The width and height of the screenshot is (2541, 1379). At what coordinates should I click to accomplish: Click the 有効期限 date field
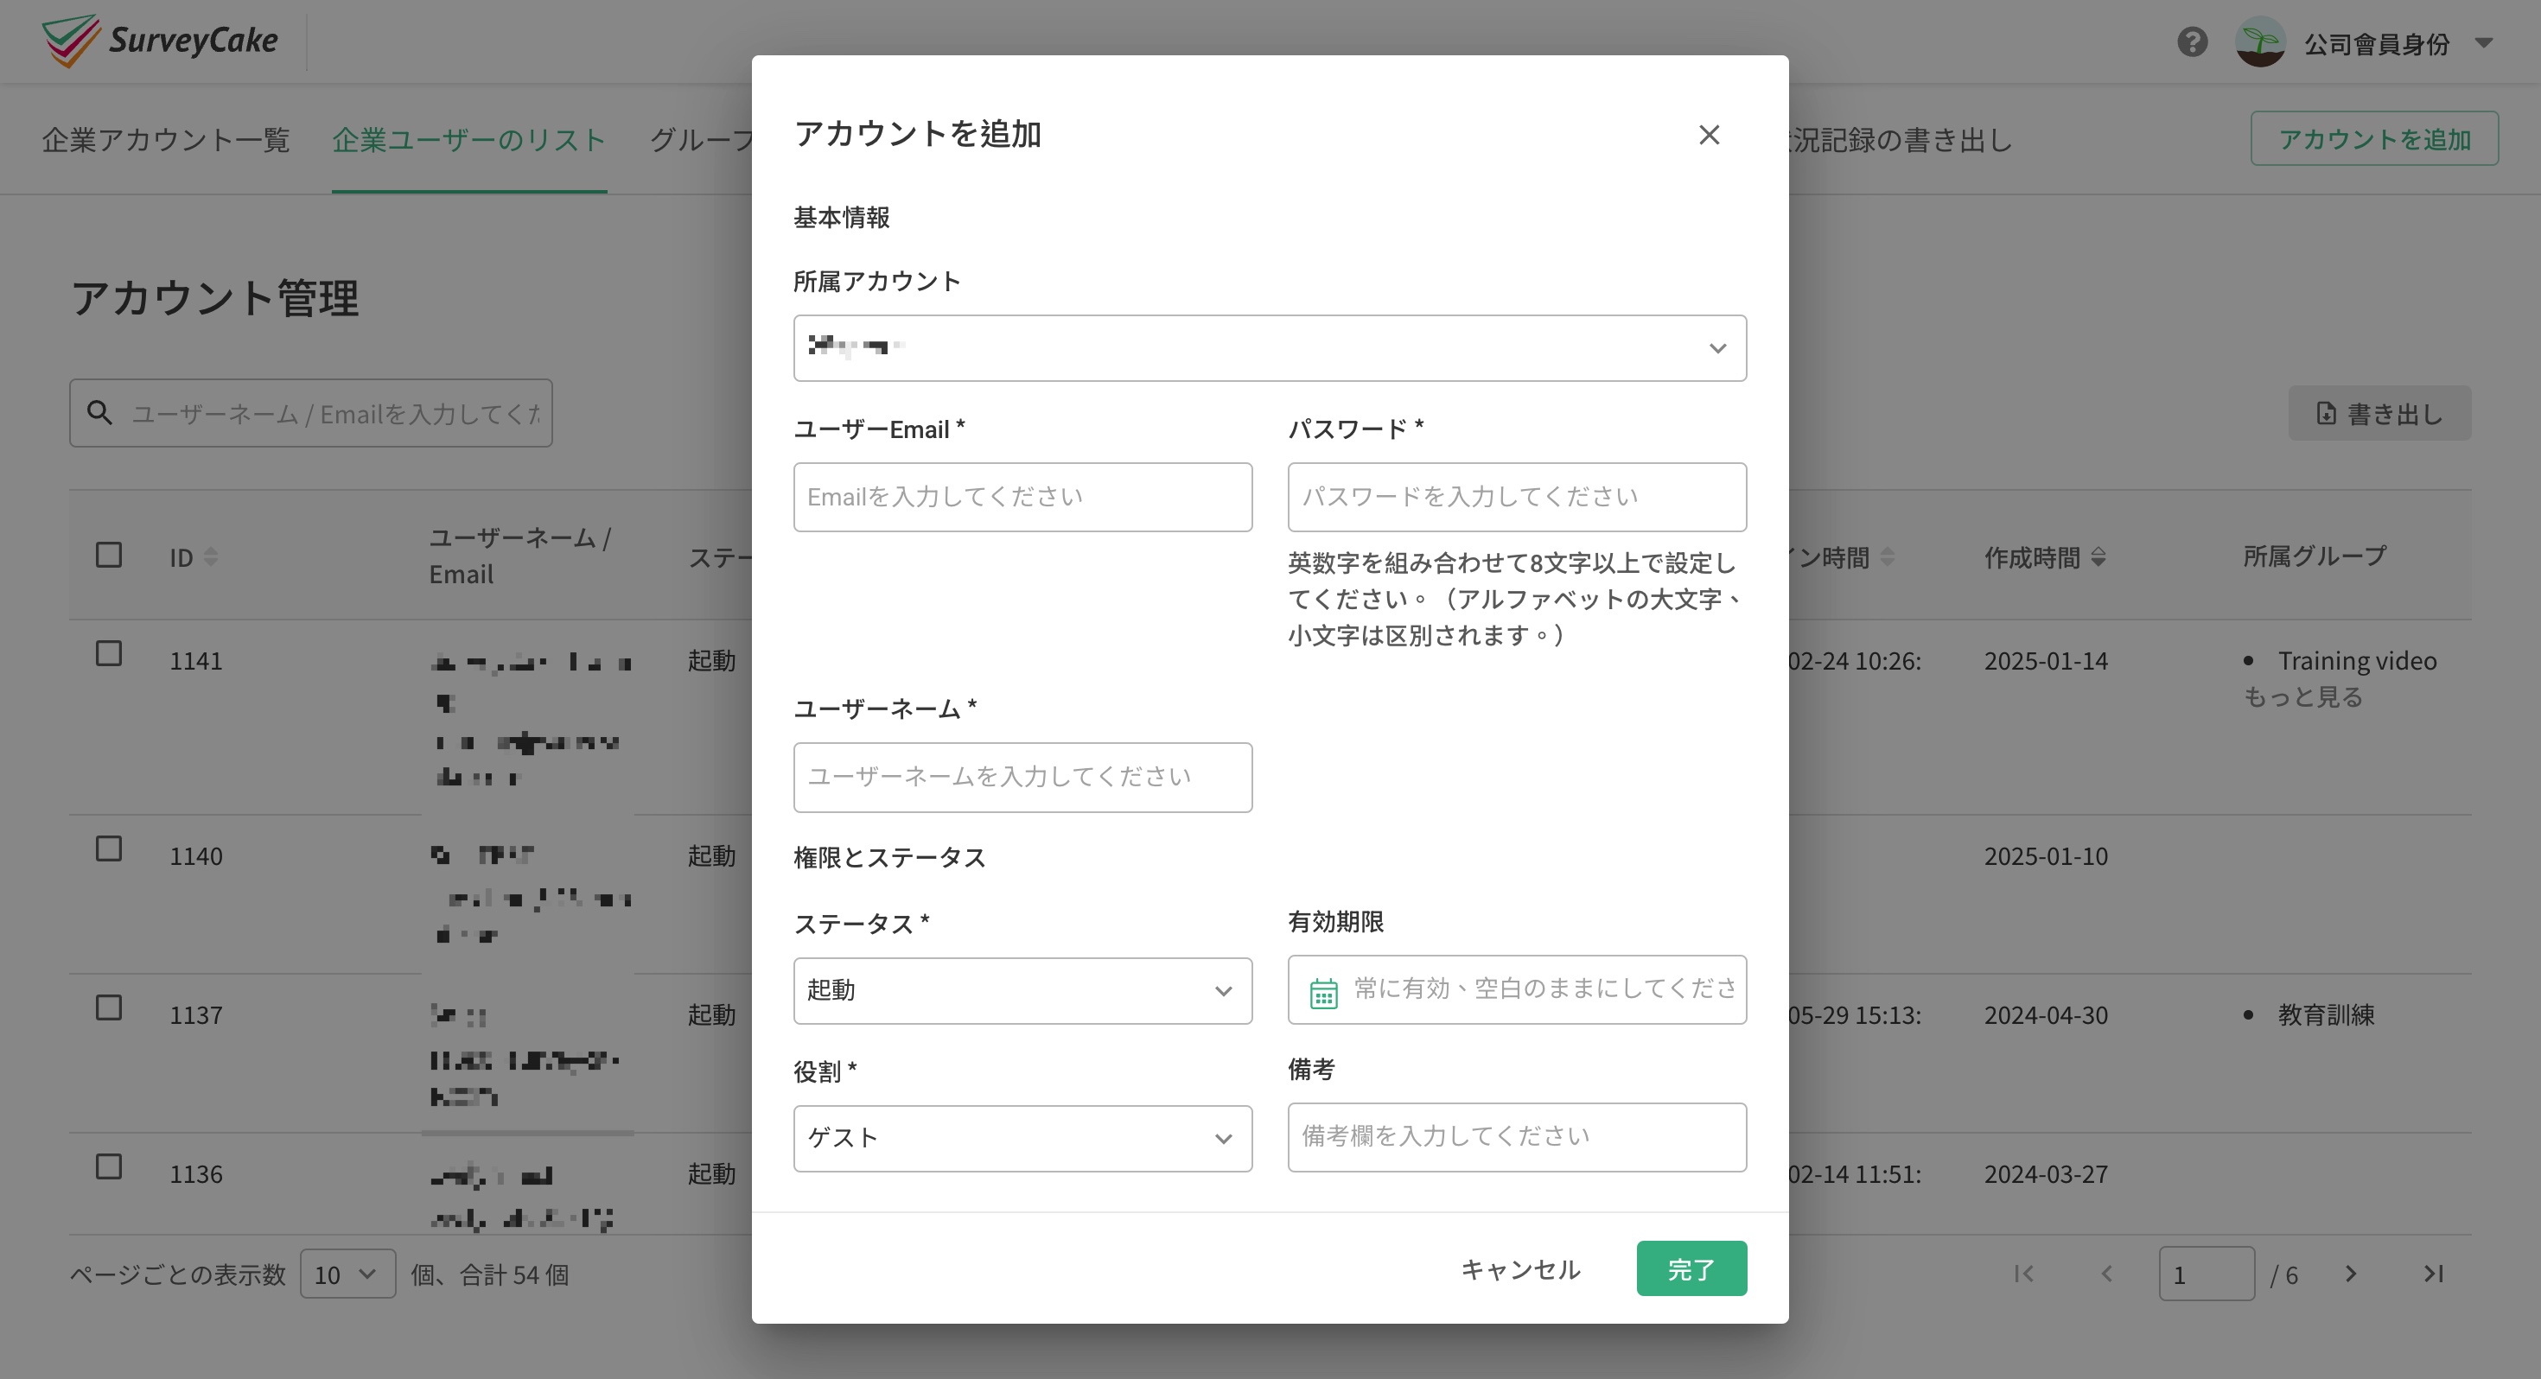tap(1517, 989)
